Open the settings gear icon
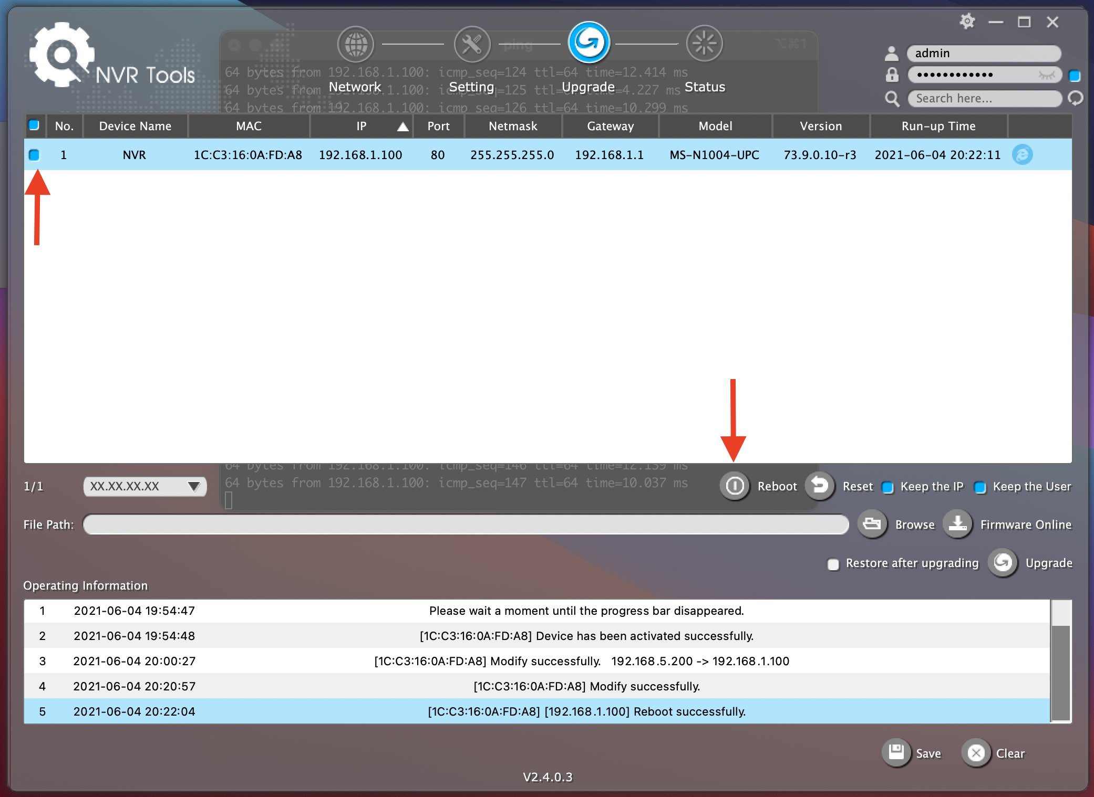 pyautogui.click(x=967, y=22)
